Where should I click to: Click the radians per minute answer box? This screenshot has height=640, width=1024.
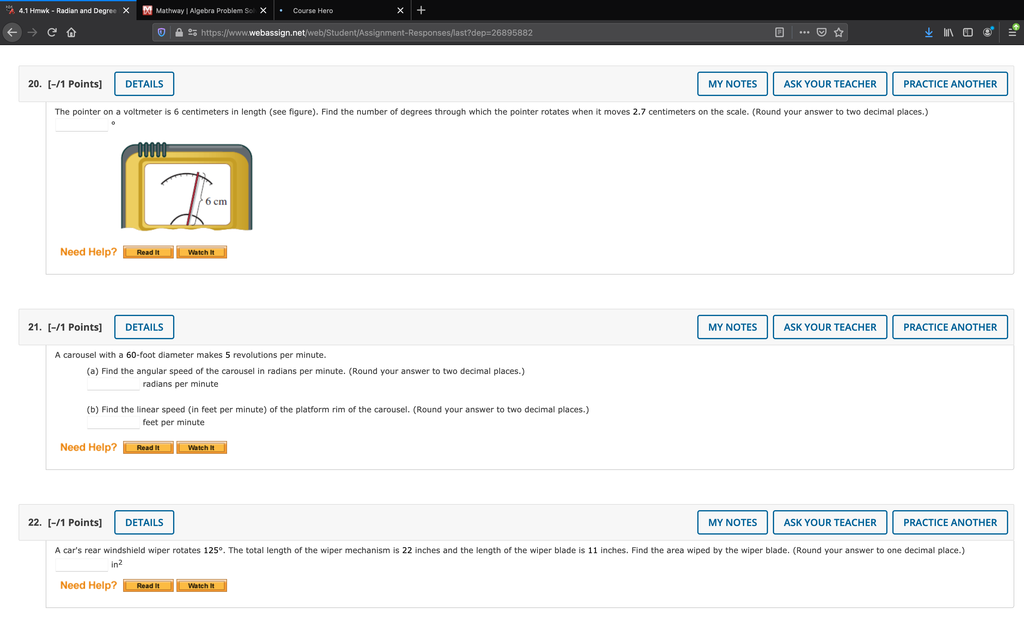[x=113, y=384]
